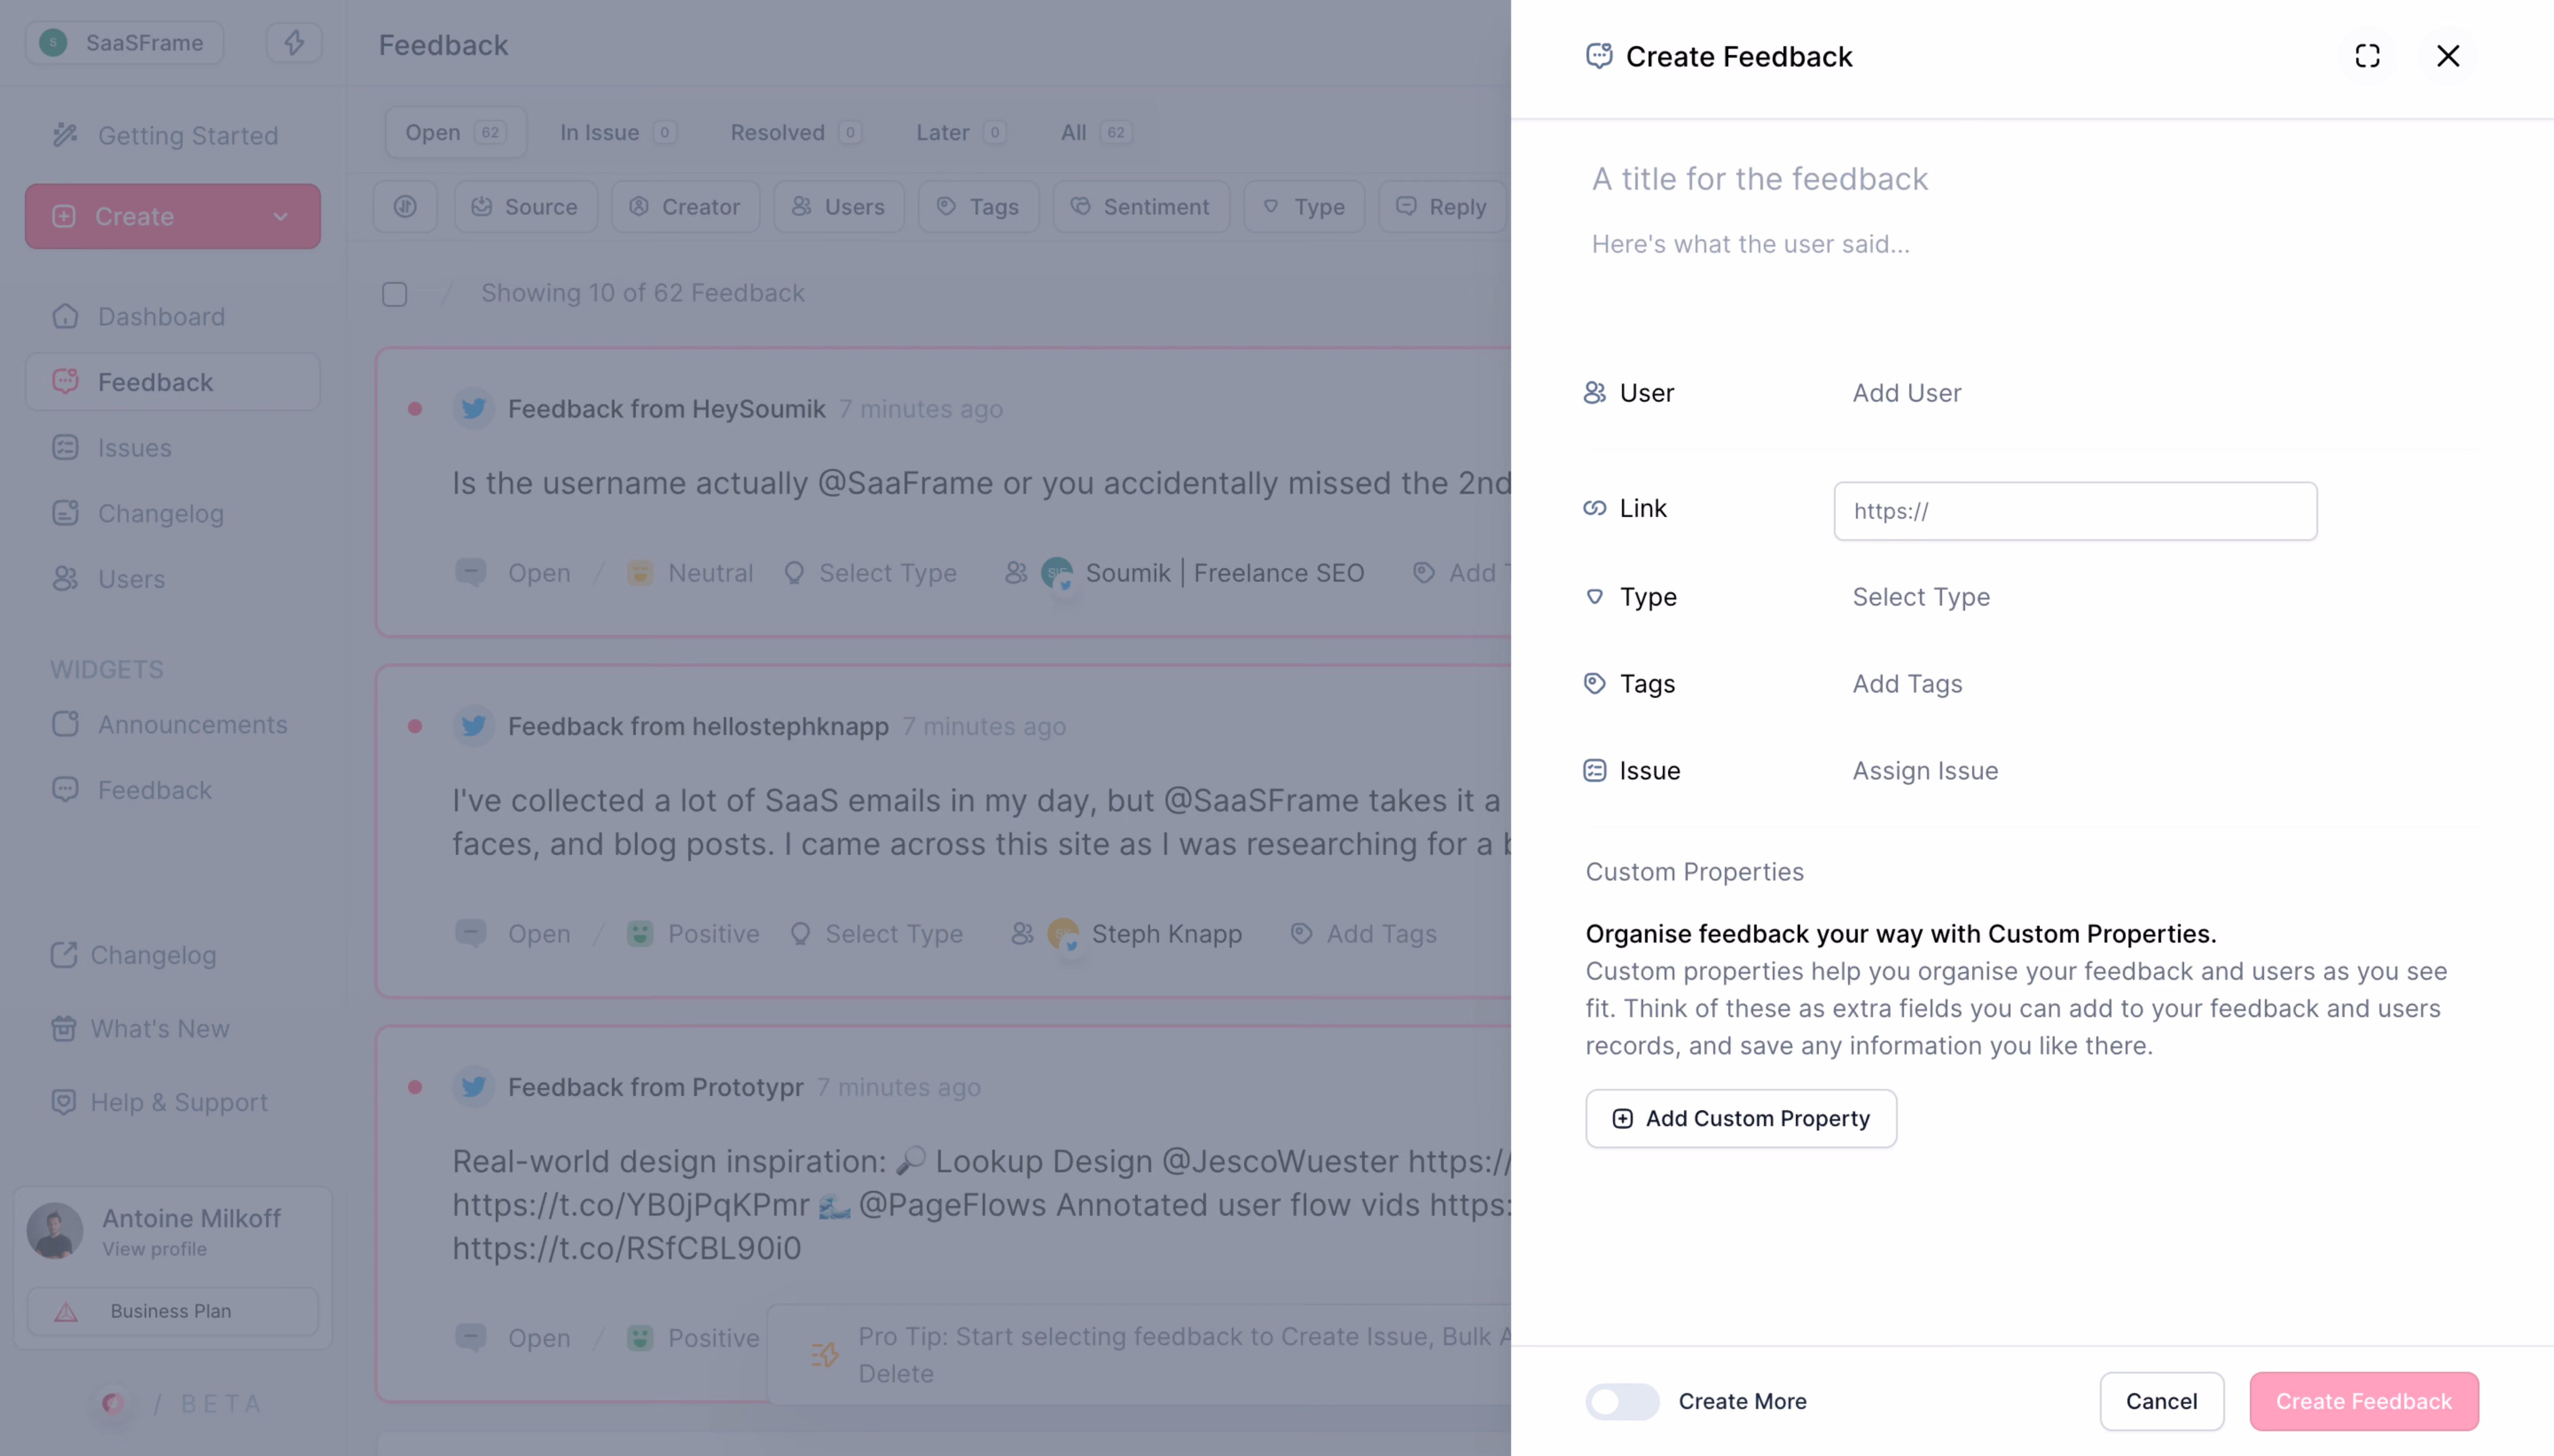Check the select-all feedback checkbox
This screenshot has width=2554, height=1456.
395,294
